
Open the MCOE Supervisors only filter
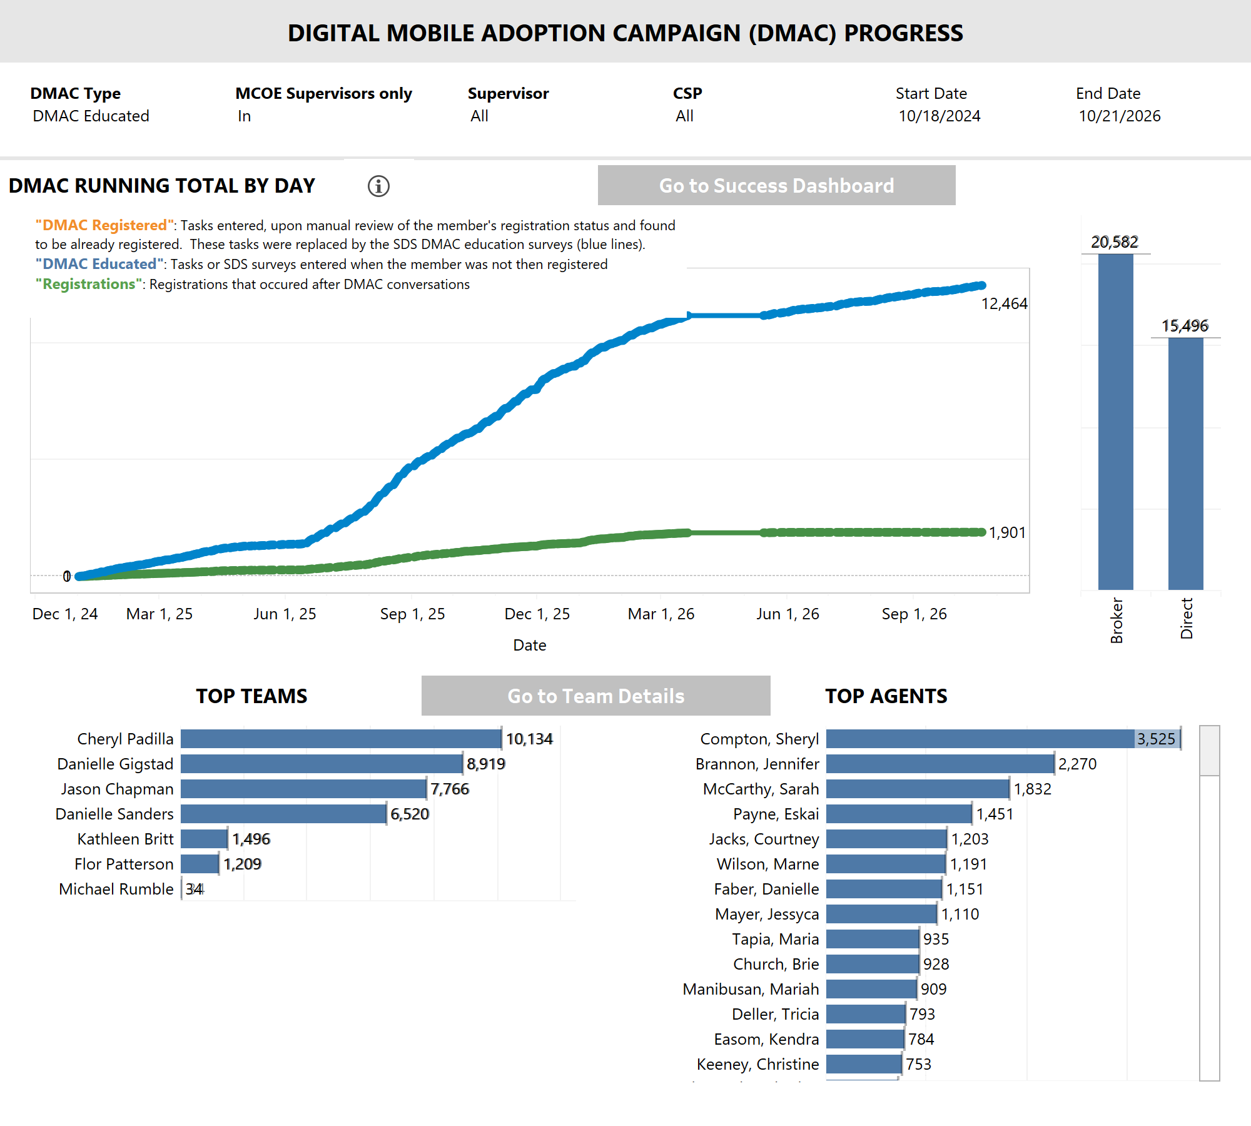click(245, 116)
